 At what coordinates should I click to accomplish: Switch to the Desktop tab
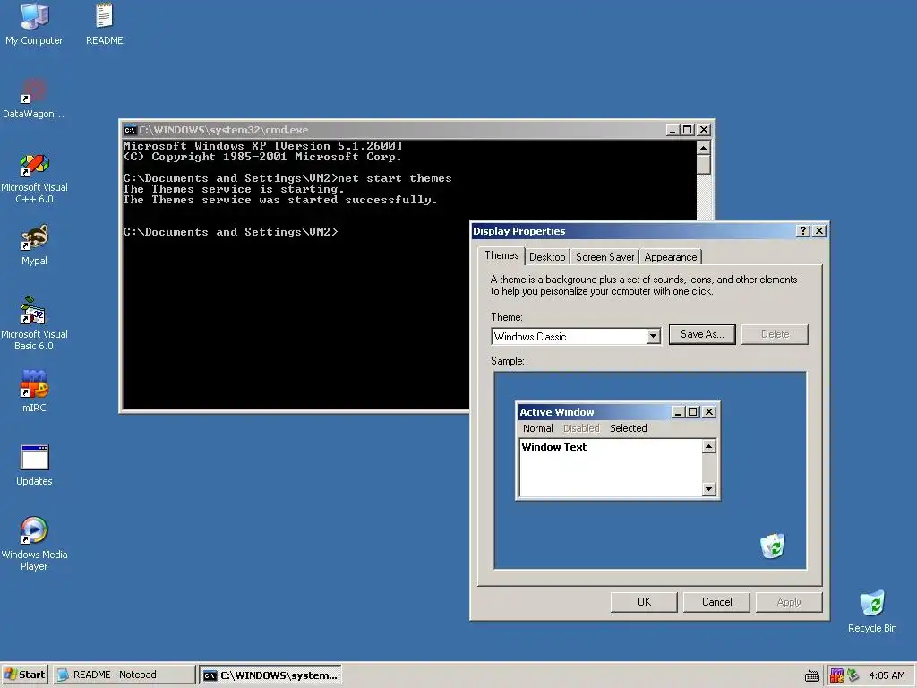point(547,257)
